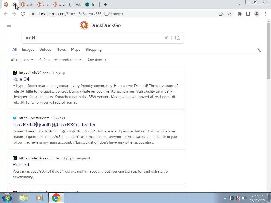Click the https://rule34.xxx › link.php URL
Image resolution: width=271 pixels, height=203 pixels.
42,72
